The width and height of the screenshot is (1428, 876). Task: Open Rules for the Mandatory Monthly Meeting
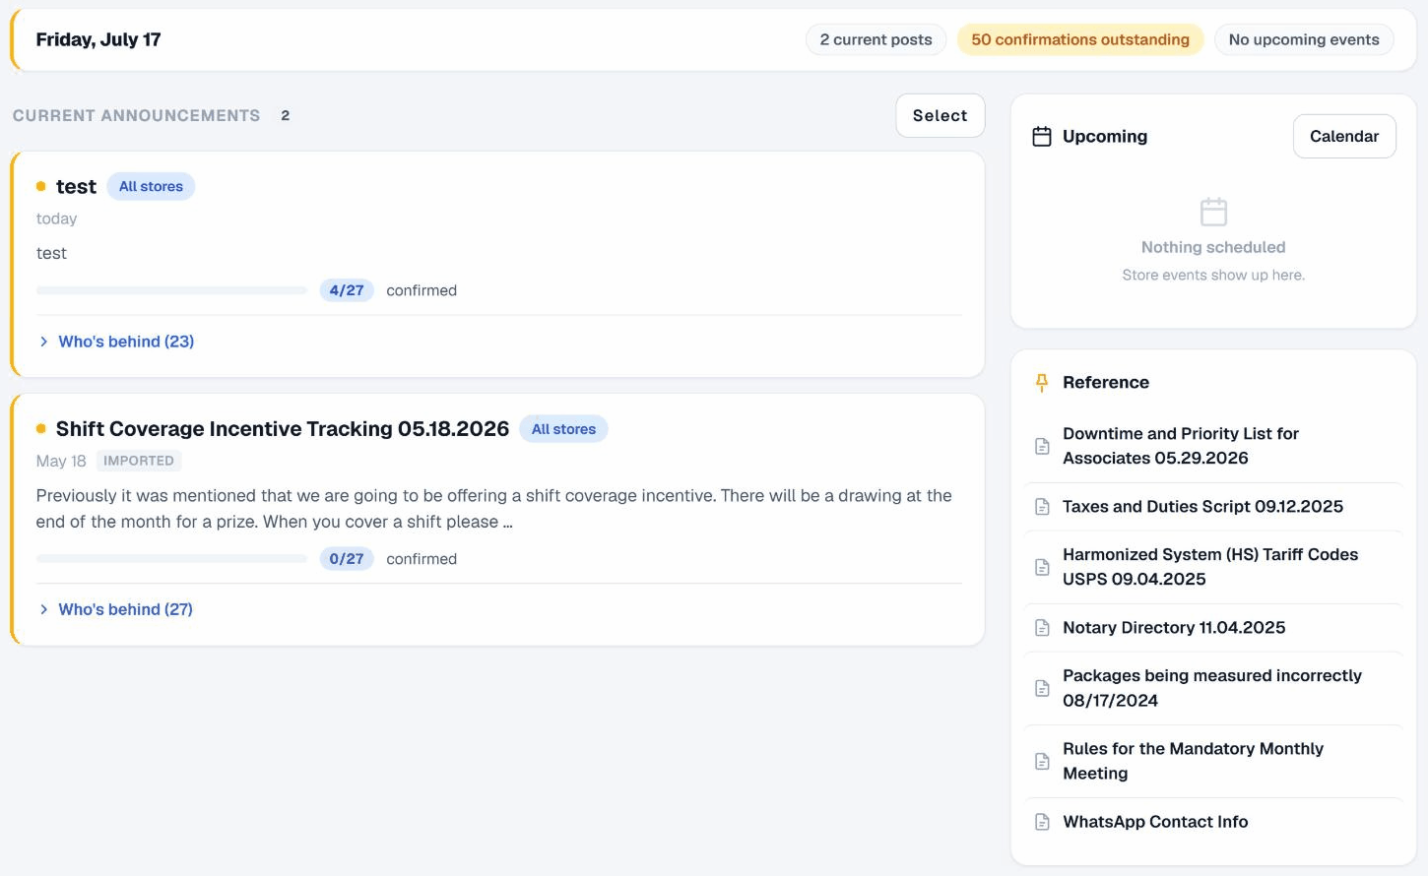(1213, 761)
